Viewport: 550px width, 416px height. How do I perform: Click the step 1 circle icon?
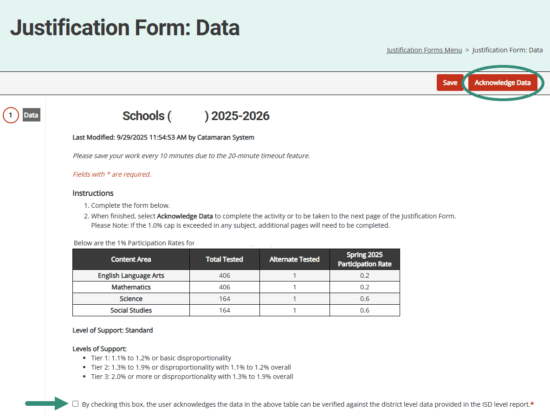point(11,115)
